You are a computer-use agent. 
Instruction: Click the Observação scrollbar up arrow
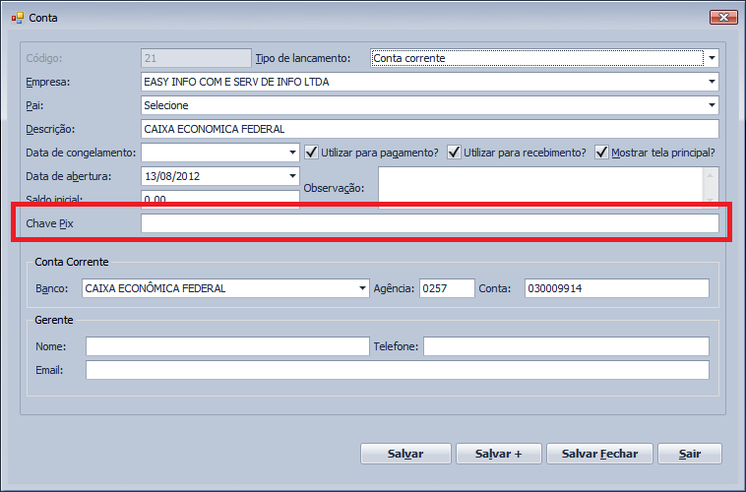(x=710, y=175)
